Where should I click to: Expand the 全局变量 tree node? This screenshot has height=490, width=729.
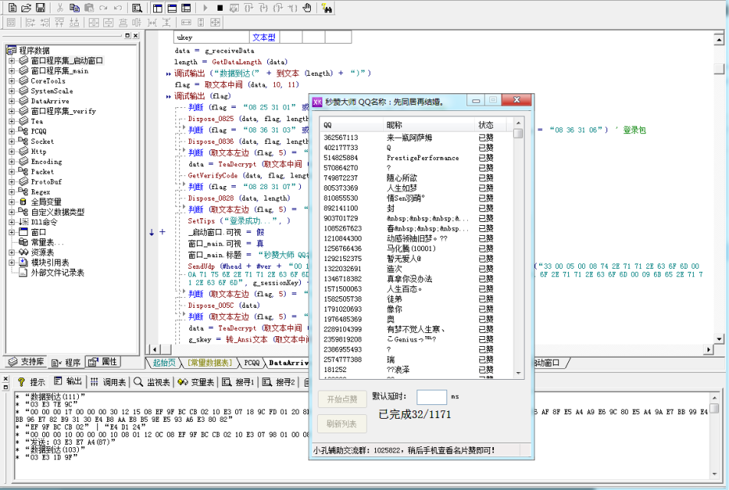tap(11, 202)
